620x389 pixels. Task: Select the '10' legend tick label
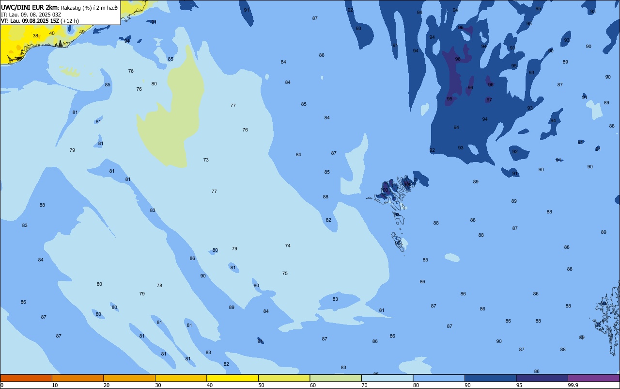coord(55,385)
